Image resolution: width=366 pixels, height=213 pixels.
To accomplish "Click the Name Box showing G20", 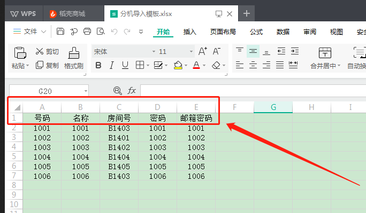I will [x=49, y=91].
